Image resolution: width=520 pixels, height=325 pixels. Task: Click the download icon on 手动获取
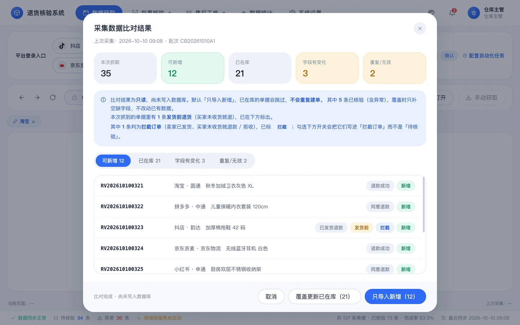[x=468, y=97]
